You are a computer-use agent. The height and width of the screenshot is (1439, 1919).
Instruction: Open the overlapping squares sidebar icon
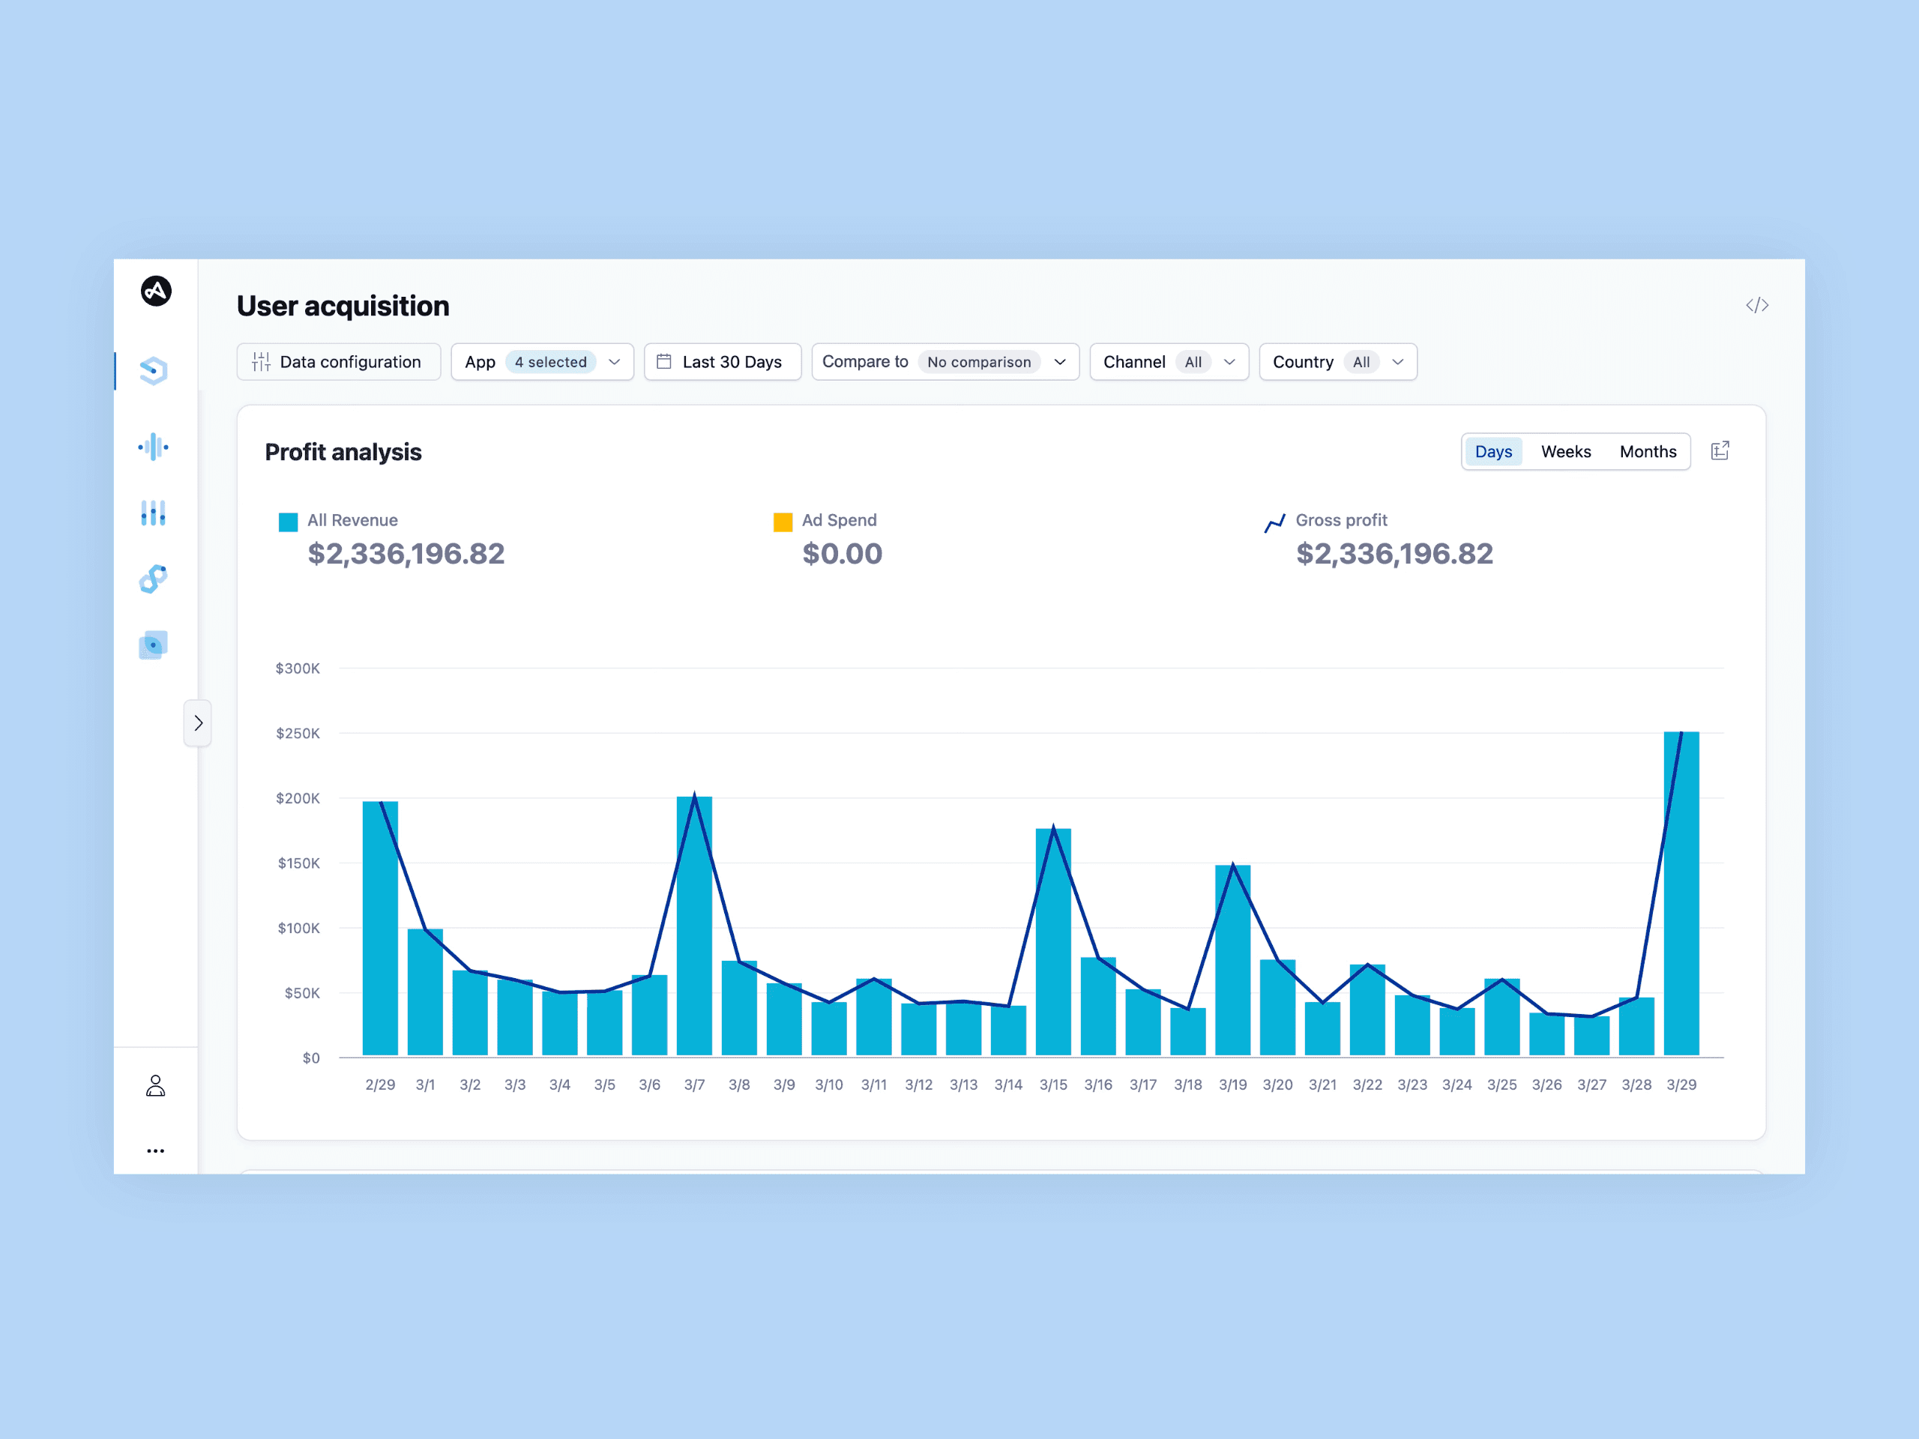pos(154,645)
